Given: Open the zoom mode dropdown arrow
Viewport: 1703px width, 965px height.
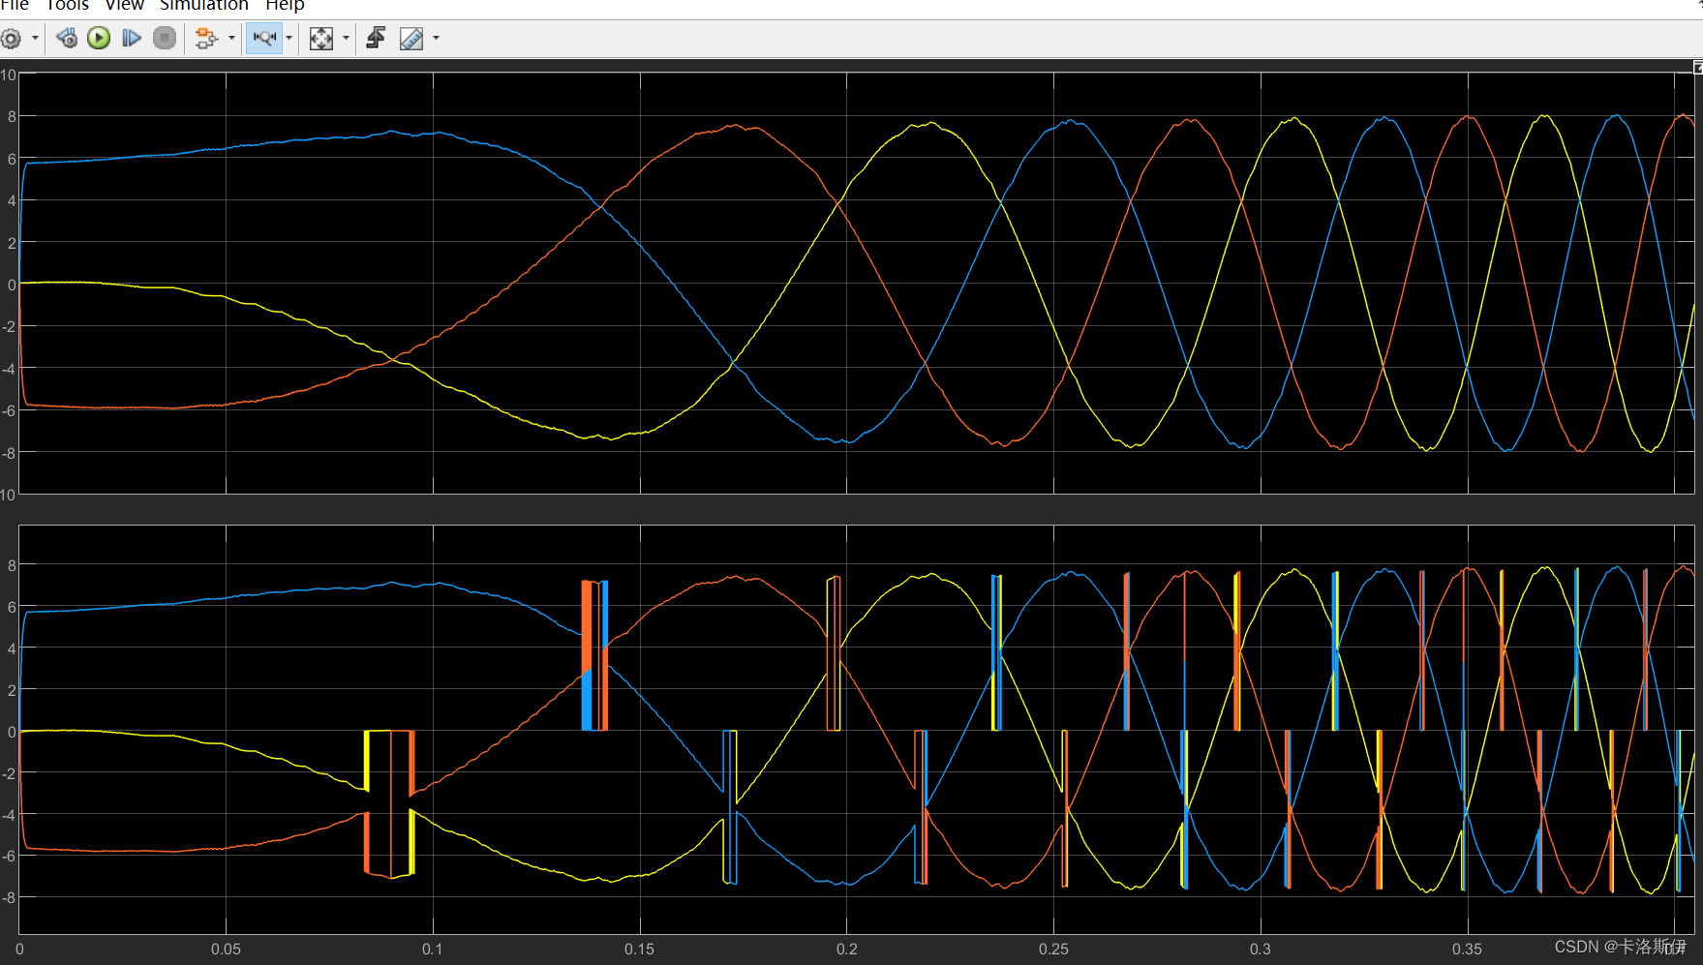Looking at the screenshot, I should tap(289, 39).
